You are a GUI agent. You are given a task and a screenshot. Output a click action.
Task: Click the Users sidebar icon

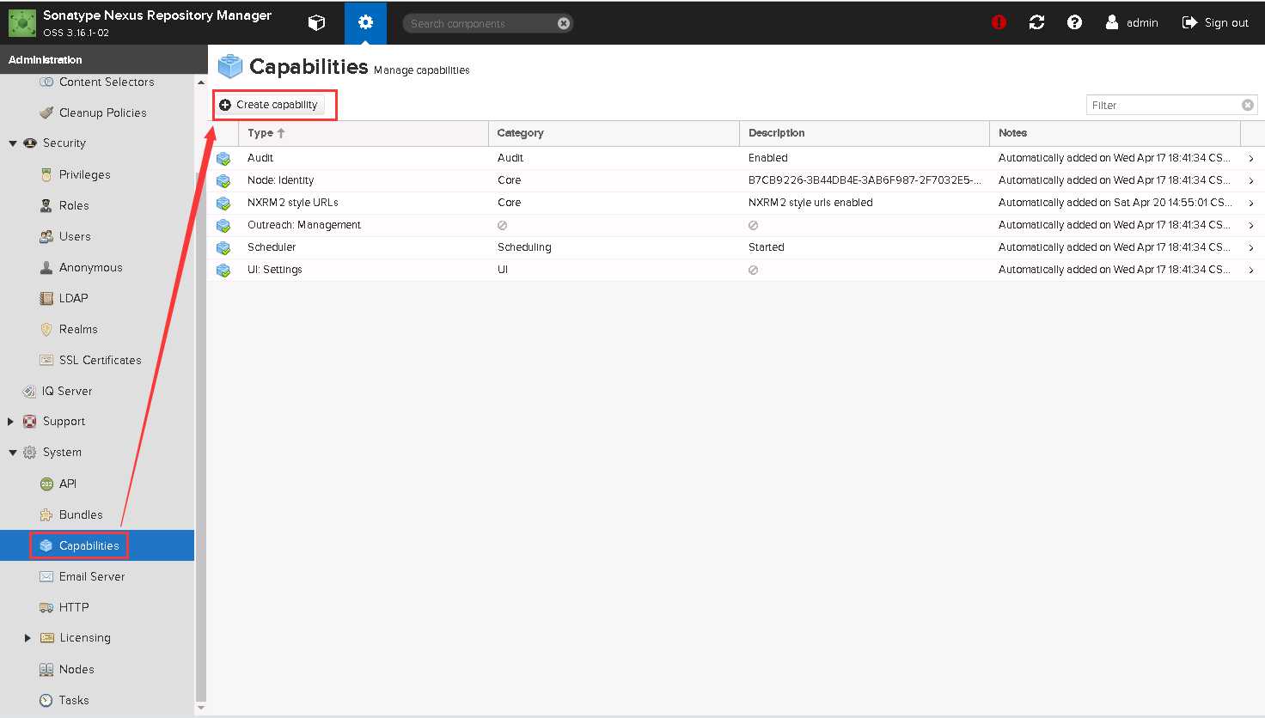click(46, 236)
